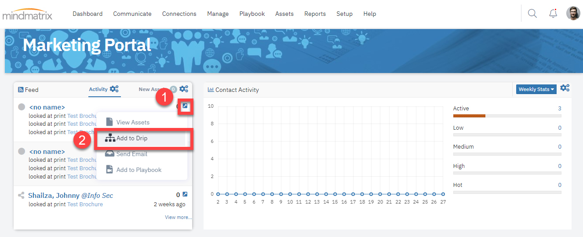Click the Active count 3 link
The image size is (583, 237).
click(x=560, y=108)
